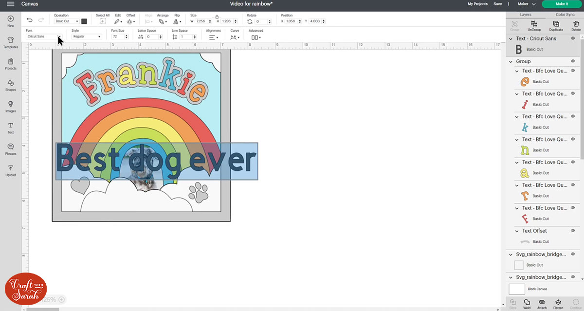Click the Weld icon

tap(527, 303)
